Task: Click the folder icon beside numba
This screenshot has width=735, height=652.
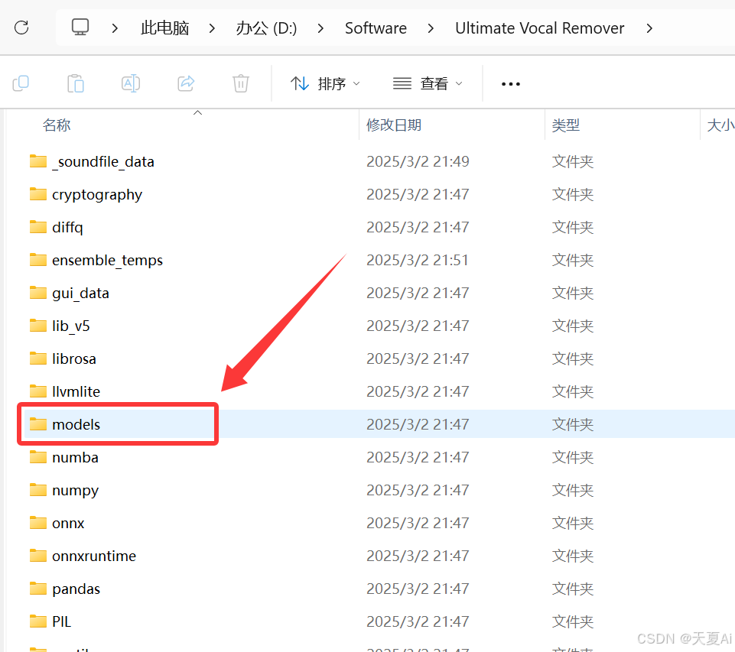Action: point(38,456)
